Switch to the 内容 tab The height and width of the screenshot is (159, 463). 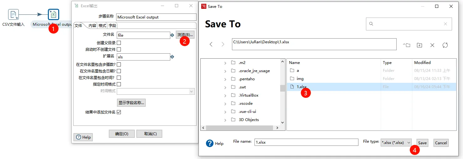coord(92,26)
